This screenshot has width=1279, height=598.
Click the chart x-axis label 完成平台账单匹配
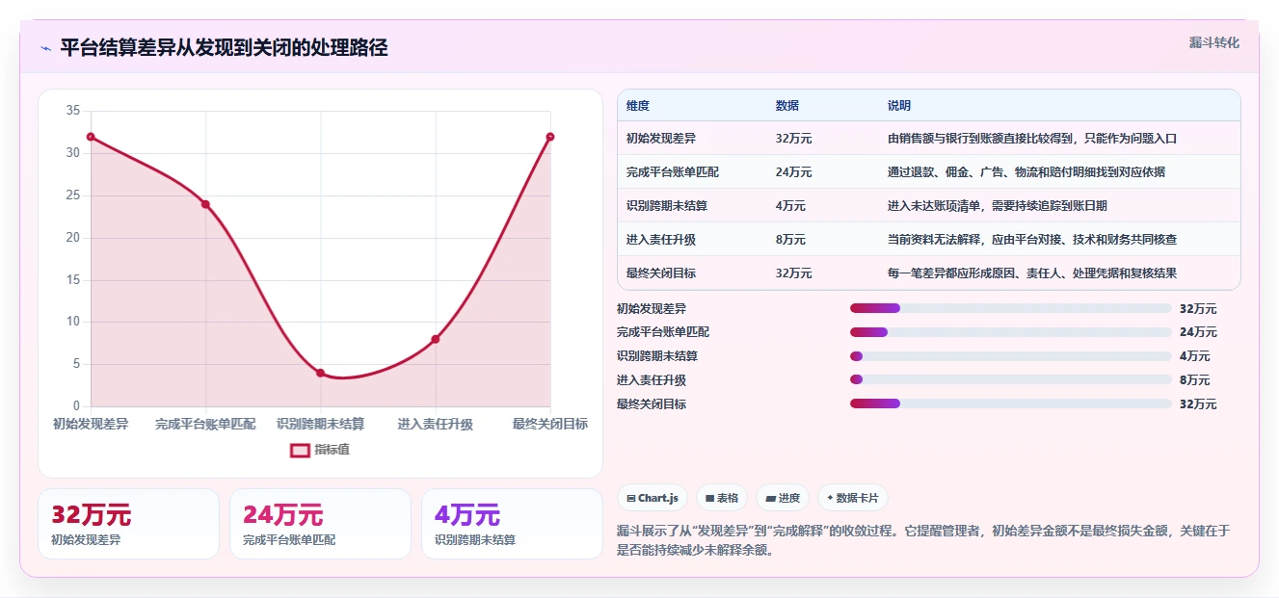click(x=205, y=424)
